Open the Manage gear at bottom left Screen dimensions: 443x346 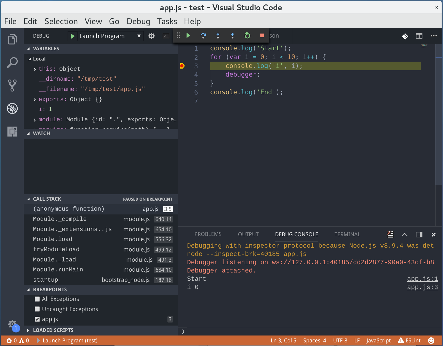[12, 324]
